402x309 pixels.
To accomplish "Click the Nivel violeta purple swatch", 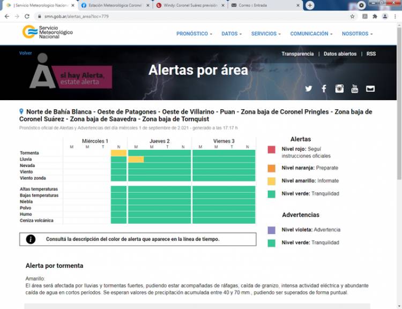I will [272, 230].
